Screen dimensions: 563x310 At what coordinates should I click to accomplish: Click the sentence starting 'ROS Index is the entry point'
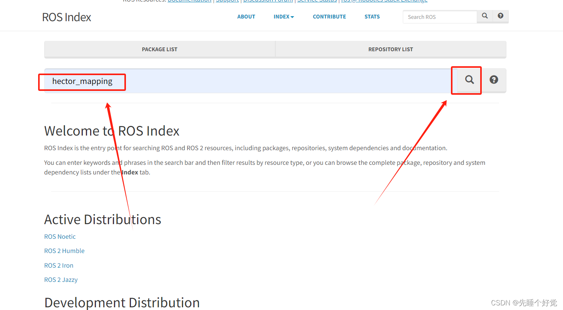(x=246, y=148)
